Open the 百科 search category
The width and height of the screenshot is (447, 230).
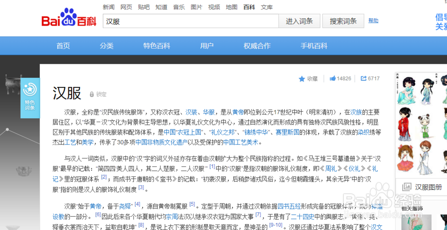pyautogui.click(x=249, y=7)
